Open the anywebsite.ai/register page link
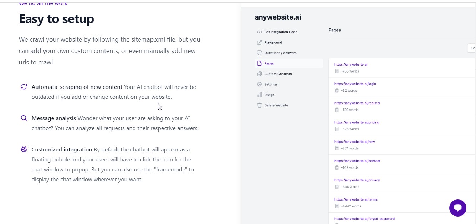Image resolution: width=476 pixels, height=224 pixels. point(357,103)
